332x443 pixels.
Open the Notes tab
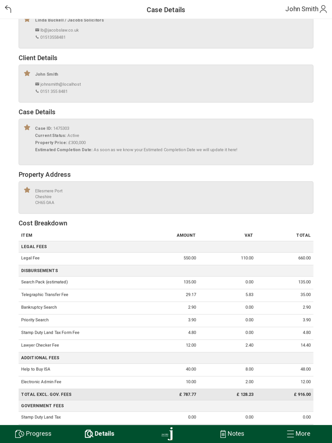click(232, 434)
